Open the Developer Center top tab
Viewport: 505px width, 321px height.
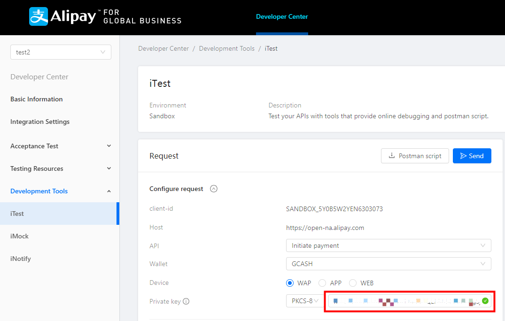pos(282,17)
